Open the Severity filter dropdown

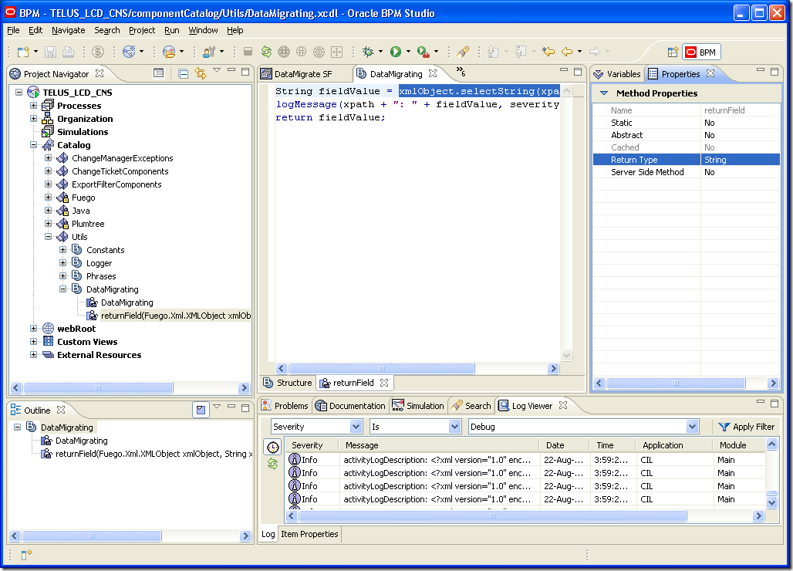coord(356,427)
